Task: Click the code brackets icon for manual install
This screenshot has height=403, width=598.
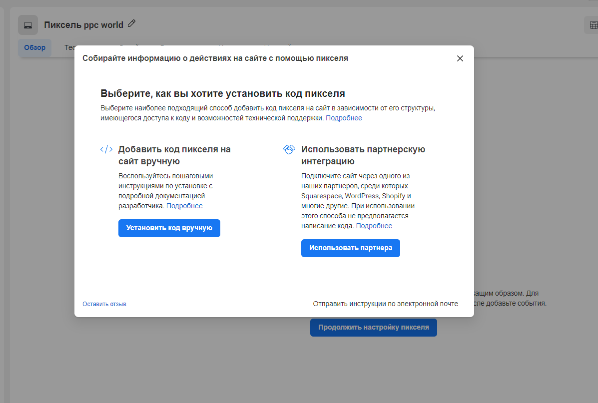Action: point(106,149)
